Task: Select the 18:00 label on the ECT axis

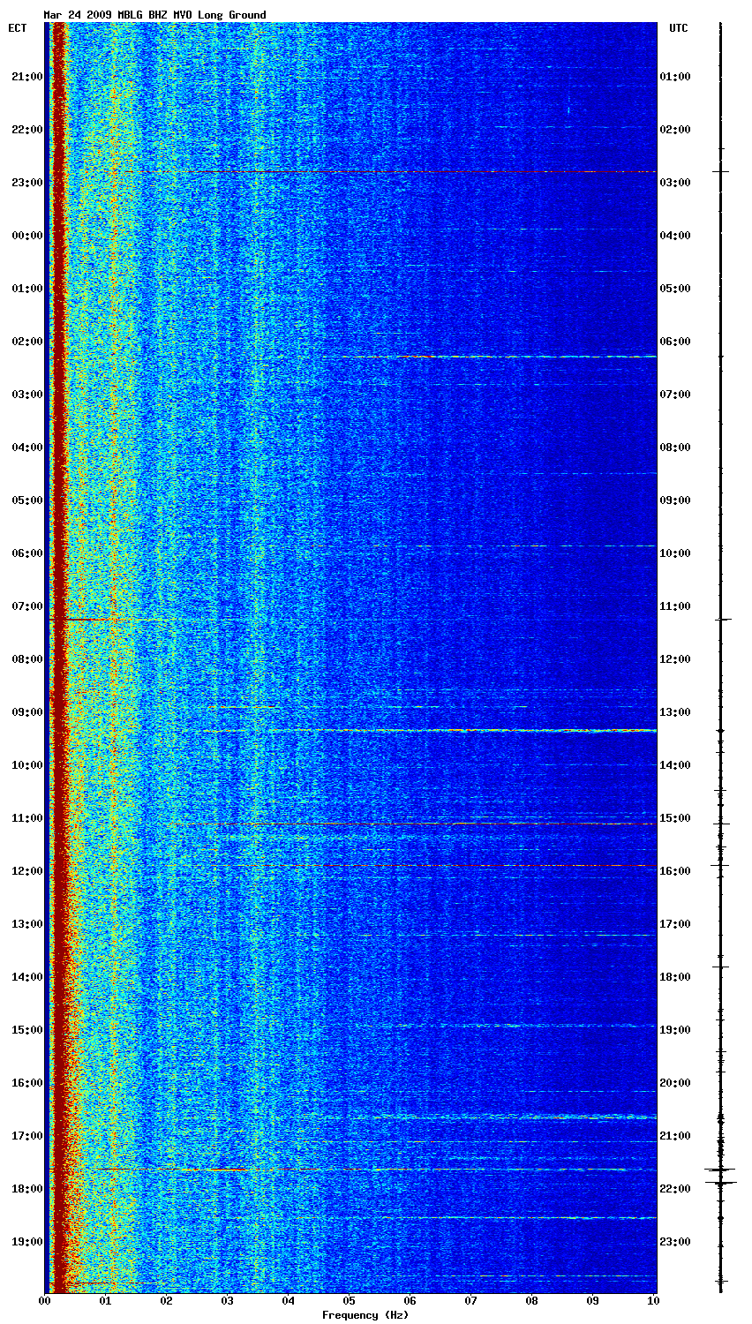Action: [x=27, y=1189]
